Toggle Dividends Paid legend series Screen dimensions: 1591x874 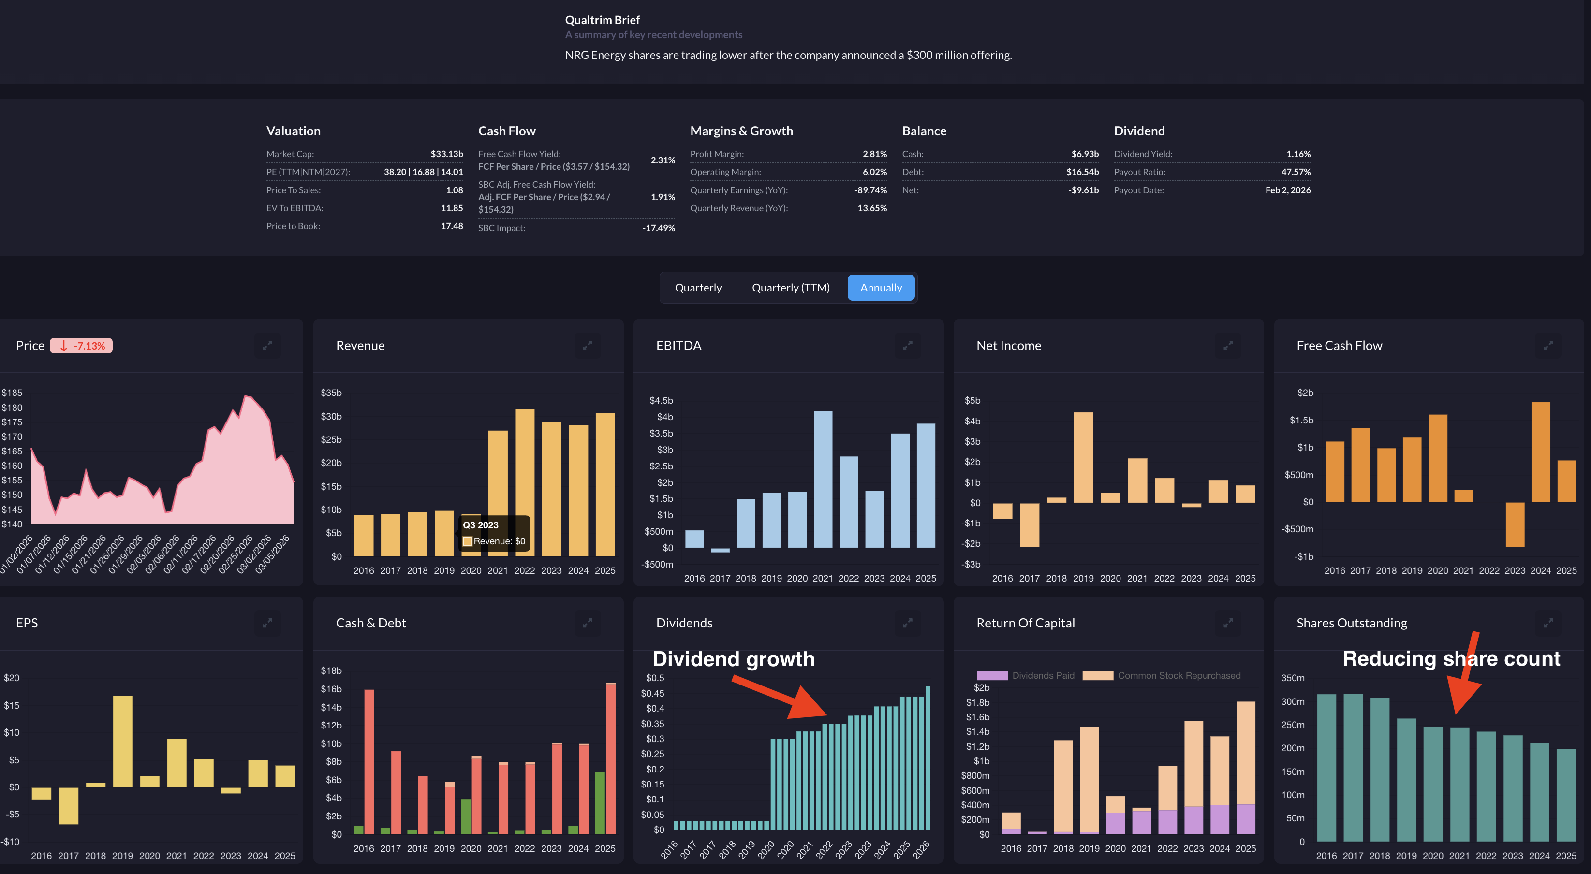point(1026,675)
